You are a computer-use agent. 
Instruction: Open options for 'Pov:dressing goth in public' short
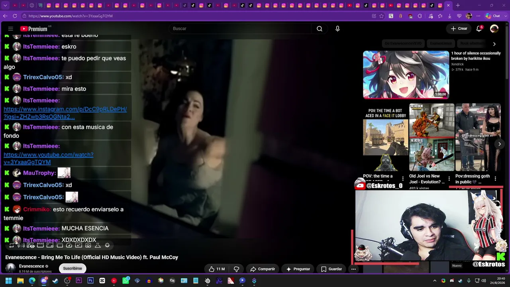495,179
